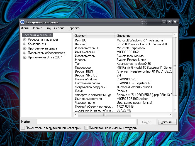Click value Уральское время (зима)
Viewport: 195px width, 146px height.
pos(134,103)
